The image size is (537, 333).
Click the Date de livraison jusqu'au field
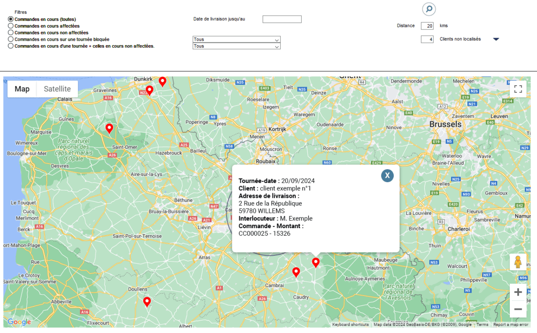(x=282, y=19)
